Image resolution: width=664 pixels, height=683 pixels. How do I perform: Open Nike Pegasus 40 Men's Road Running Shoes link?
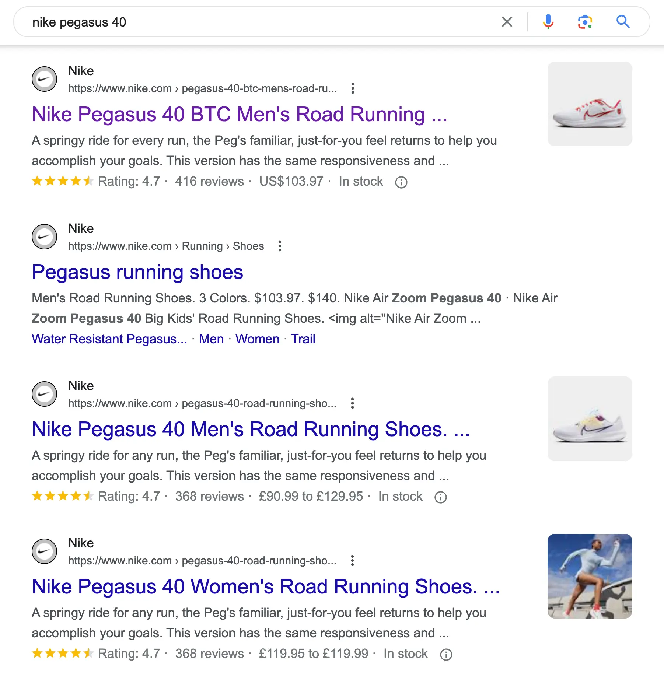(x=251, y=430)
